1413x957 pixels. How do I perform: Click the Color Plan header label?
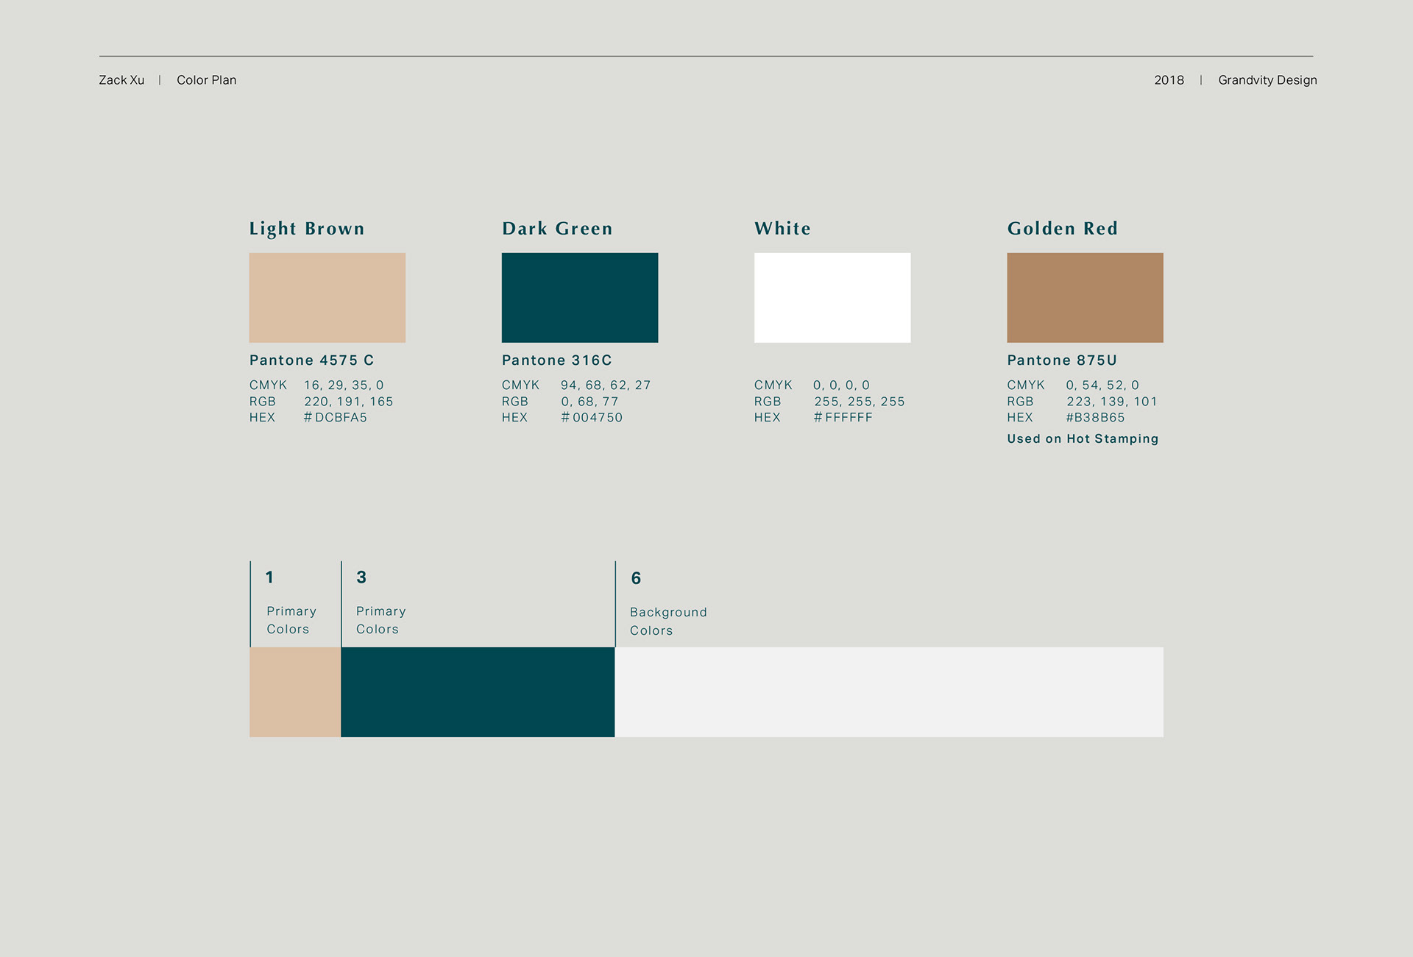pos(206,80)
